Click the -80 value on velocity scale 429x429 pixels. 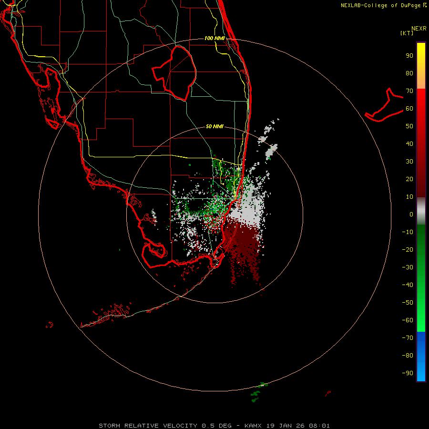pyautogui.click(x=408, y=356)
